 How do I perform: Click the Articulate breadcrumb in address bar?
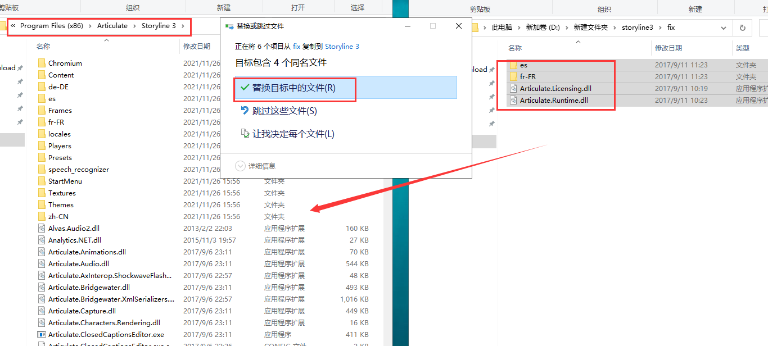click(112, 26)
